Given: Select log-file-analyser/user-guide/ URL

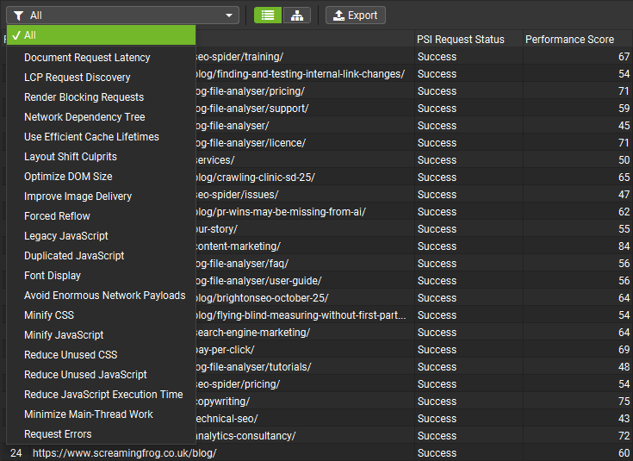Looking at the screenshot, I should tap(305, 280).
